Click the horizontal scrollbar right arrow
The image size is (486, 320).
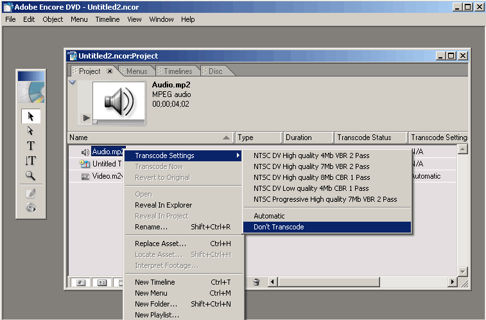pos(452,282)
